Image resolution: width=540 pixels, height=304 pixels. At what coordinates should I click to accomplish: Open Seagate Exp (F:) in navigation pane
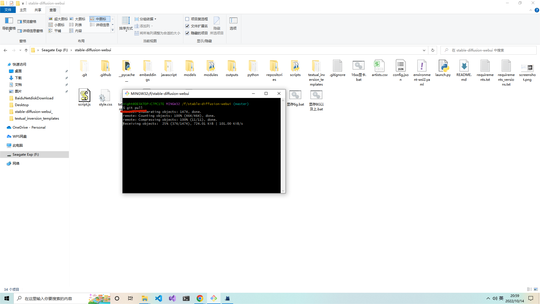point(26,155)
